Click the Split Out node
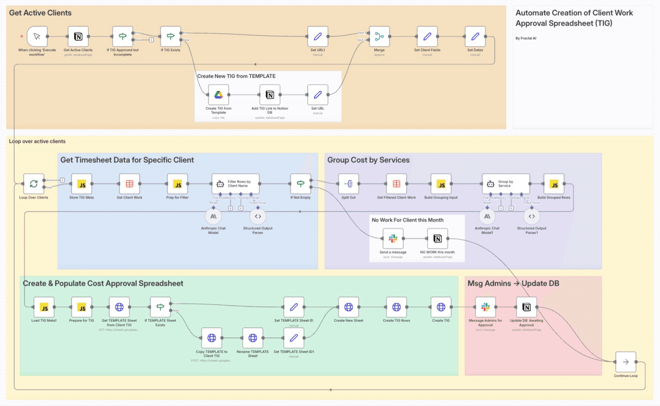Screen dimensions: 660x406 [349, 184]
